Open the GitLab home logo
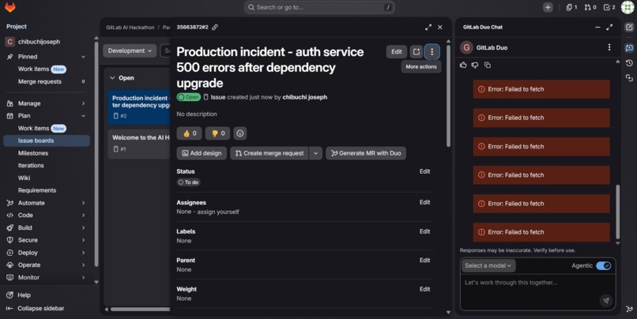Viewport: 637px width, 319px height. click(x=9, y=7)
